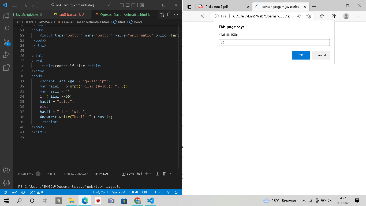This screenshot has width=366, height=206.
Task: Open the Extensions view
Action: [x=6, y=68]
